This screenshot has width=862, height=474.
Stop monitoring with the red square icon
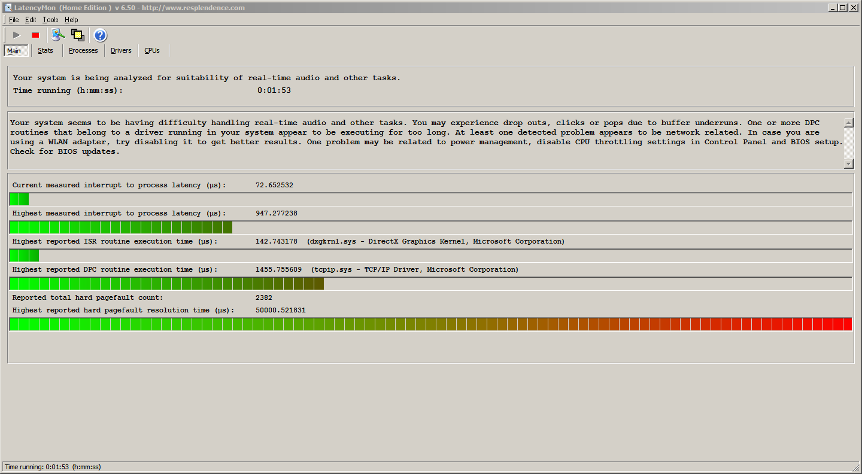pyautogui.click(x=35, y=35)
